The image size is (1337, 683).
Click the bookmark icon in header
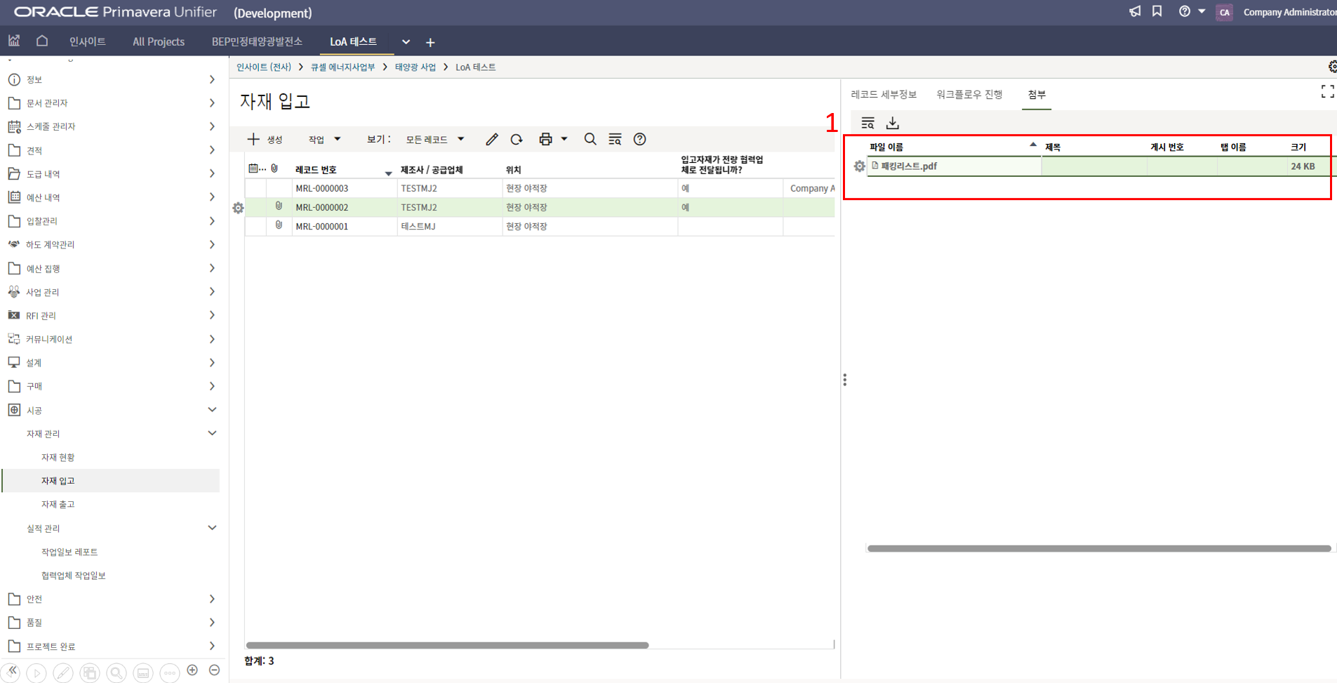[x=1157, y=11]
